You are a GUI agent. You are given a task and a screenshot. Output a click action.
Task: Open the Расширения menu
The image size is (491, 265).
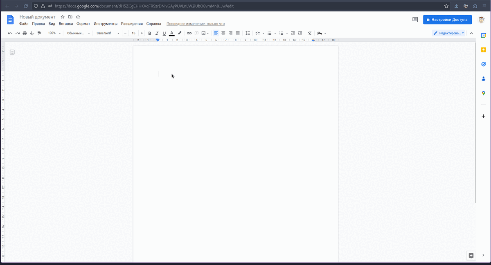pyautogui.click(x=132, y=24)
